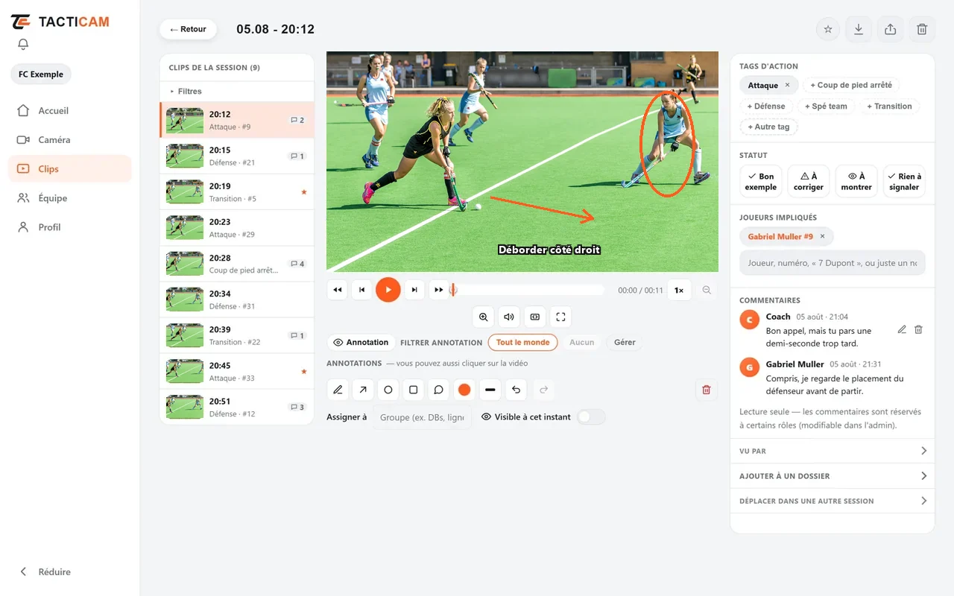
Task: Zoom into the video with magnifier
Action: click(484, 317)
